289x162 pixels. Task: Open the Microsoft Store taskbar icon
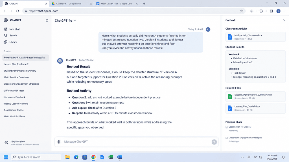[x=85, y=157]
